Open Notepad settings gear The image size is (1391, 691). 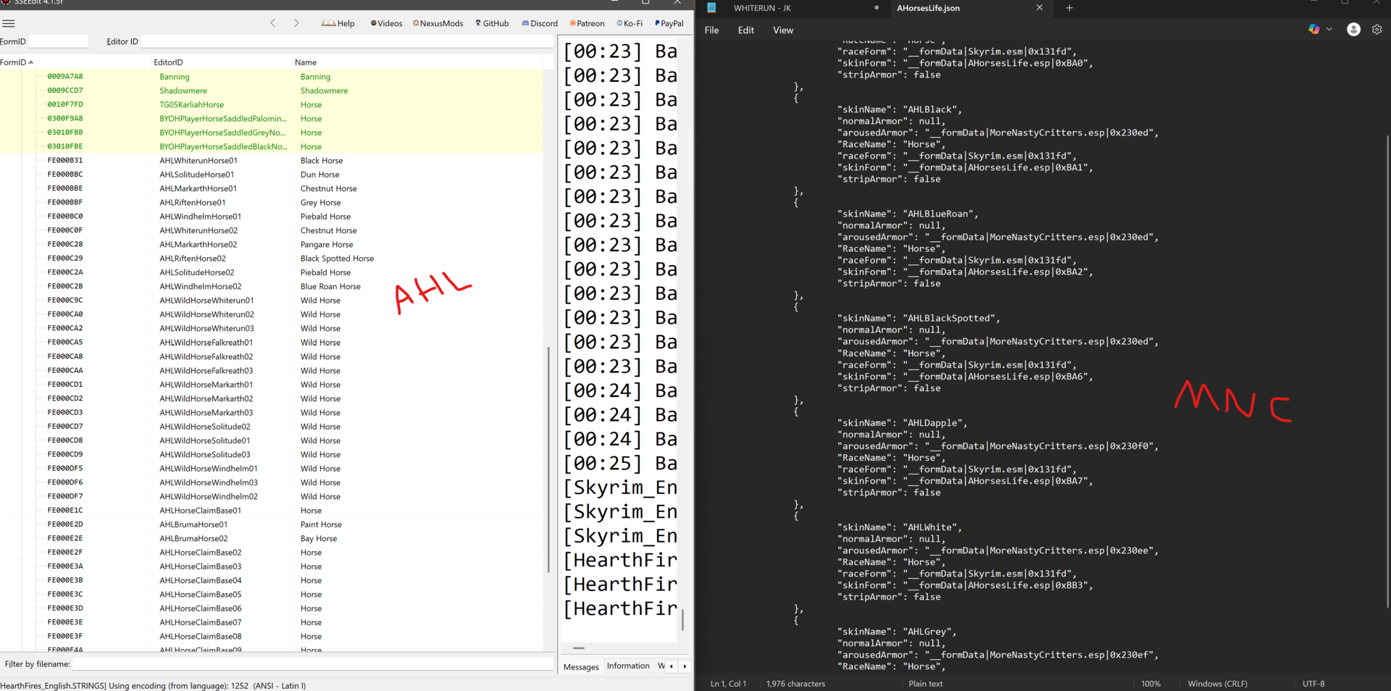click(x=1377, y=30)
